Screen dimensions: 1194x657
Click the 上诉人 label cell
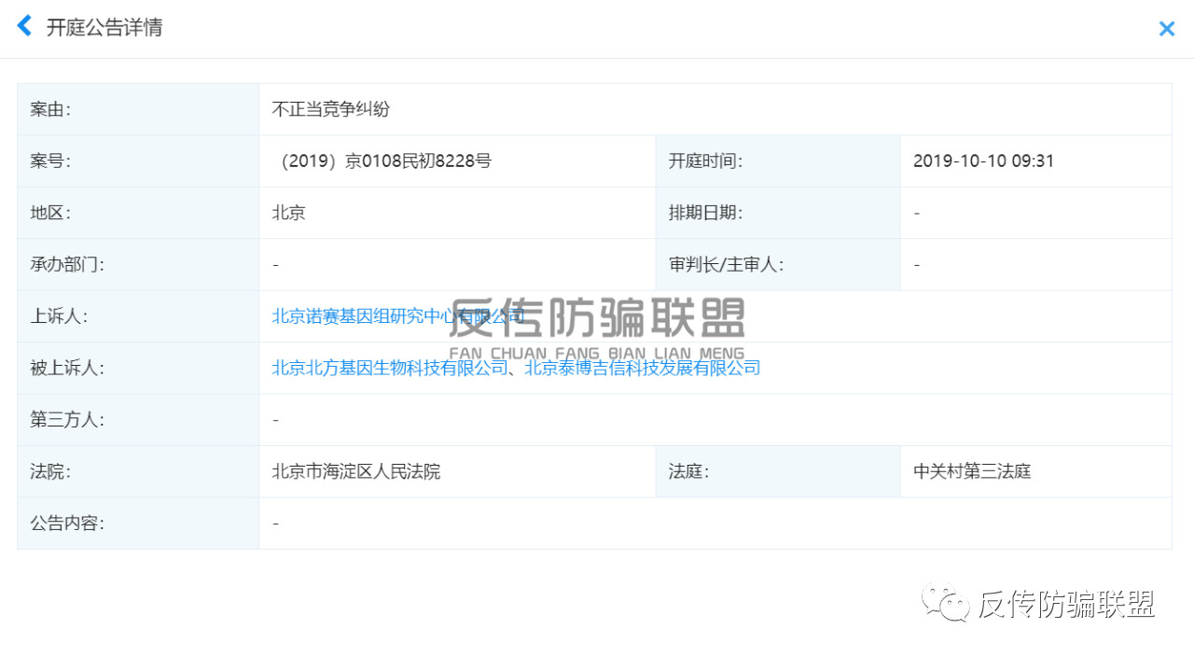pos(138,315)
